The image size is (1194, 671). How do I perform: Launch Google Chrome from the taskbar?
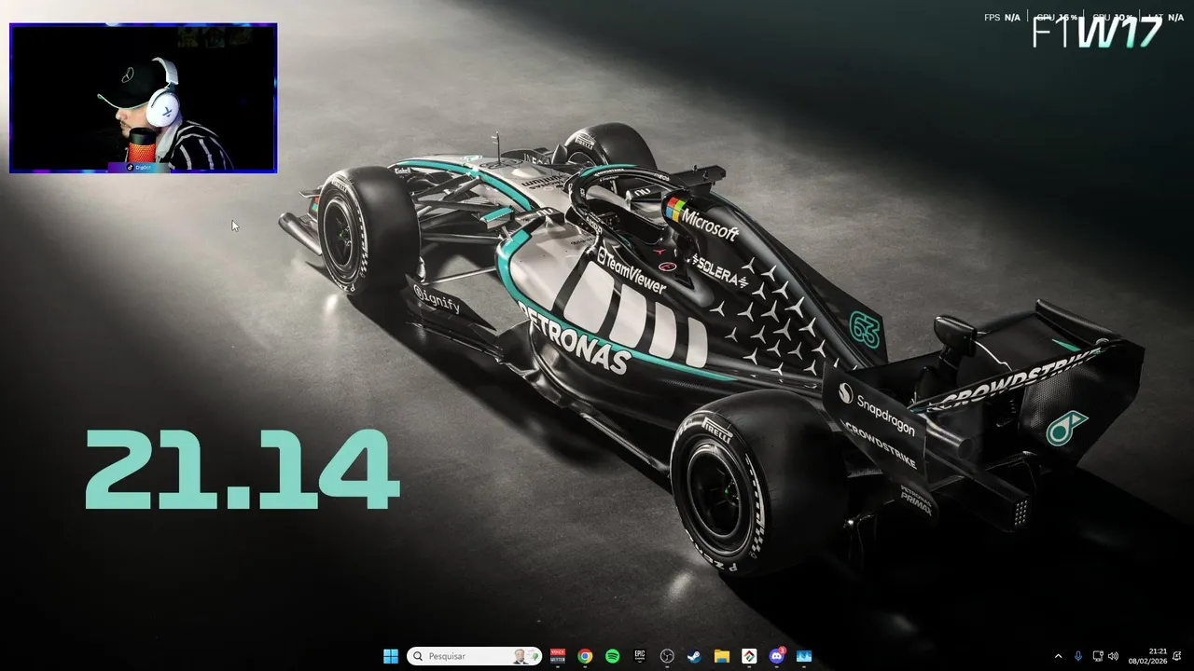[585, 656]
